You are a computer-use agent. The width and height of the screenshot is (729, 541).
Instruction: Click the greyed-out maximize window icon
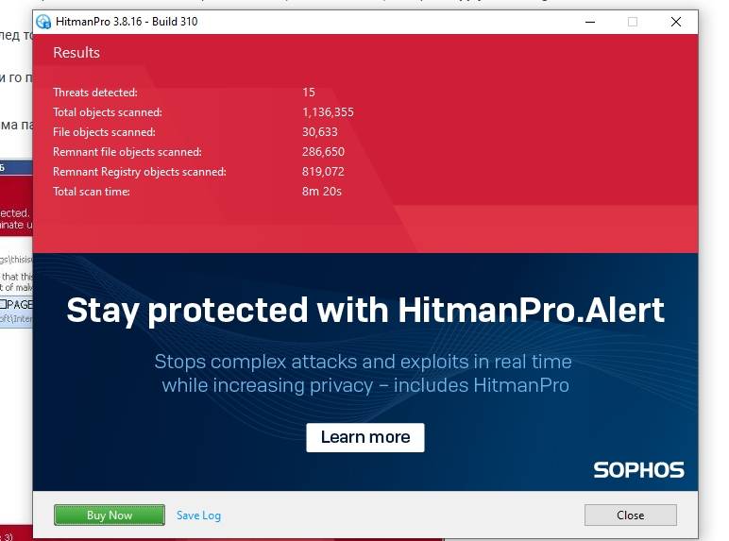[633, 22]
